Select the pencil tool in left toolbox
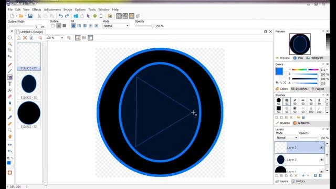Image resolution: width=336 pixels, height=189 pixels. coord(10,65)
